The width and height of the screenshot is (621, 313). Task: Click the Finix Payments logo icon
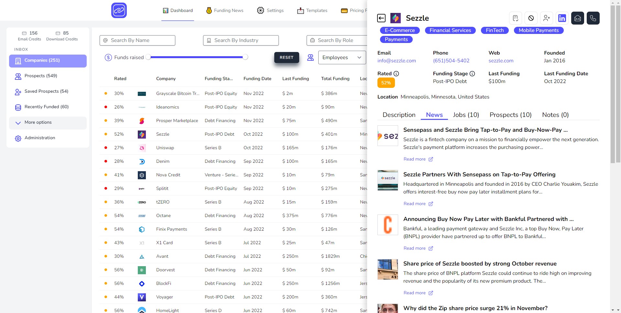(142, 229)
